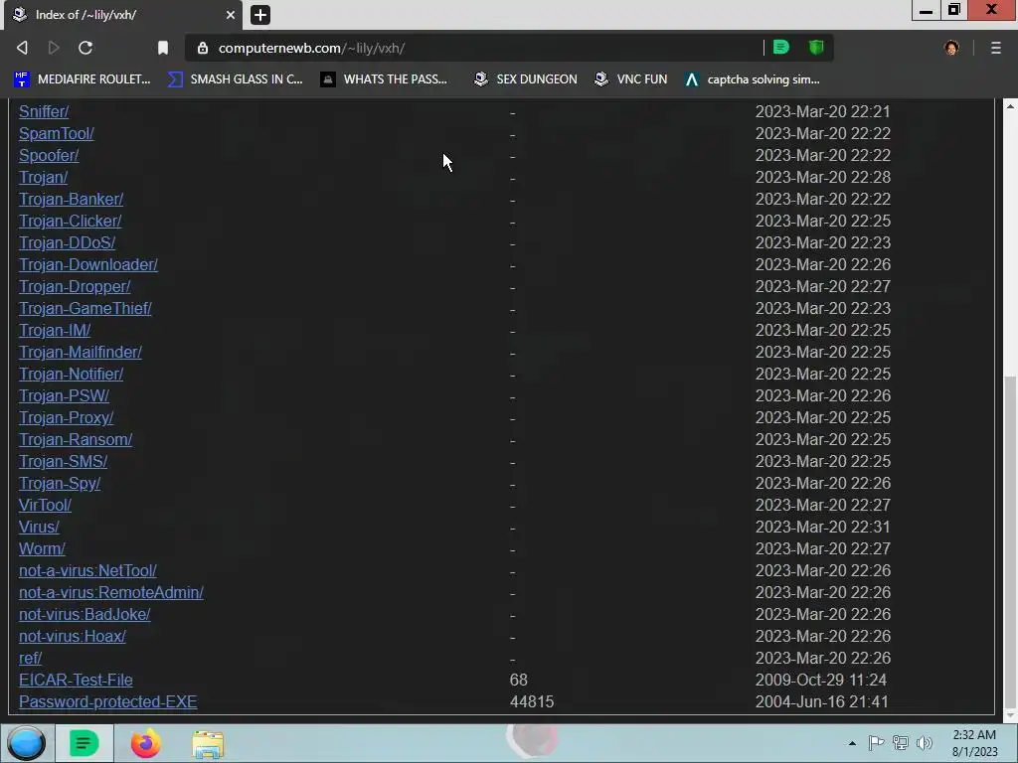This screenshot has width=1018, height=763.
Task: Open the not-virus:Hoax/ directory link
Action: [73, 637]
